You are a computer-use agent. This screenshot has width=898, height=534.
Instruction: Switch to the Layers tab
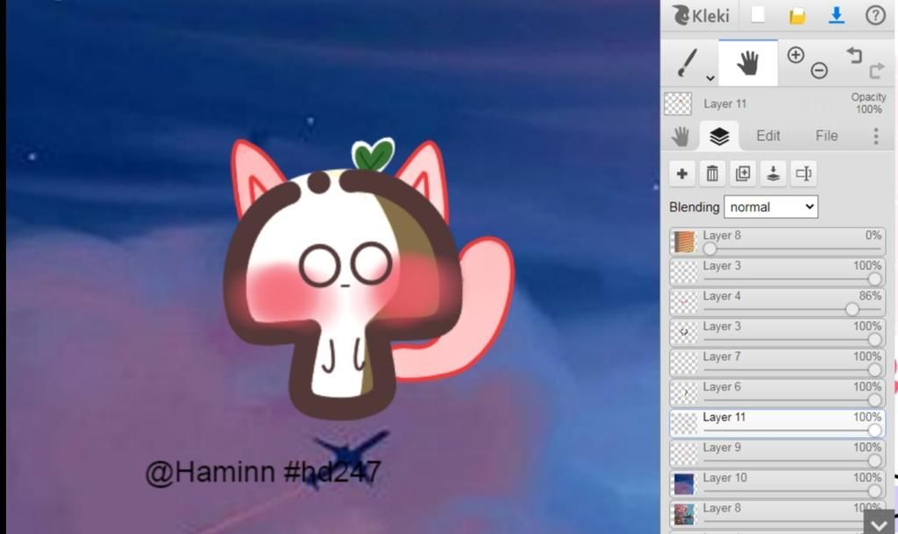point(719,136)
